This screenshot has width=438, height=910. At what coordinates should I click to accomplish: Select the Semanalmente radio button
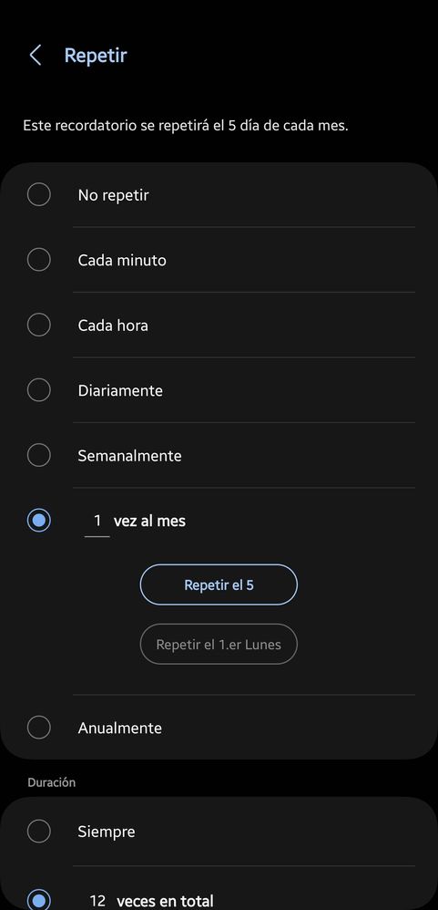pyautogui.click(x=39, y=454)
